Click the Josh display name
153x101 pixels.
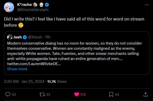click(17, 37)
